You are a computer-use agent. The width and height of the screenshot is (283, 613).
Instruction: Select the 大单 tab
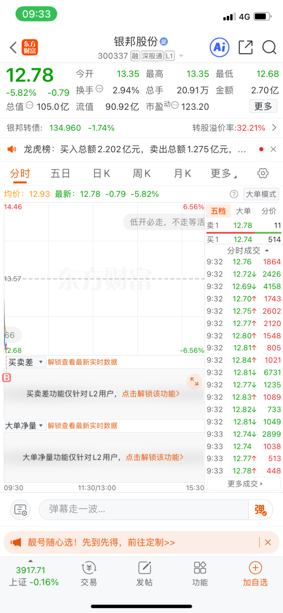coord(243,211)
